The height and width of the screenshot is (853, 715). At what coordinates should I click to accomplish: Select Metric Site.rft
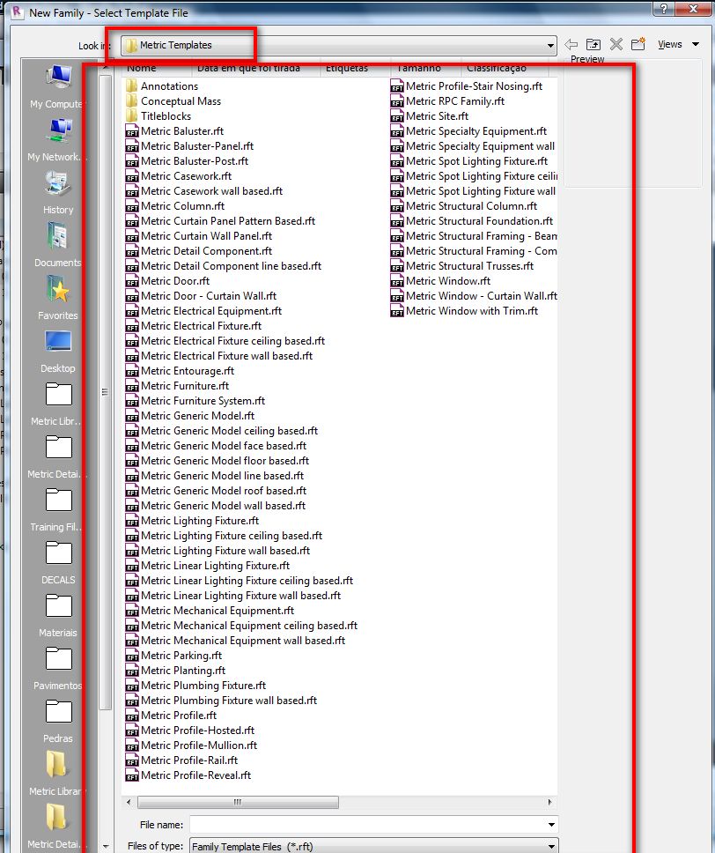430,115
